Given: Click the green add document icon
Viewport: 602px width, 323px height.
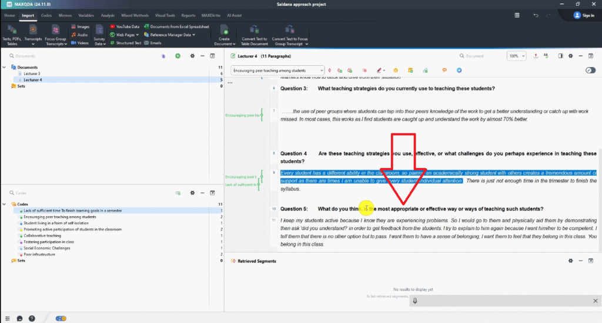Looking at the screenshot, I should coord(178,56).
